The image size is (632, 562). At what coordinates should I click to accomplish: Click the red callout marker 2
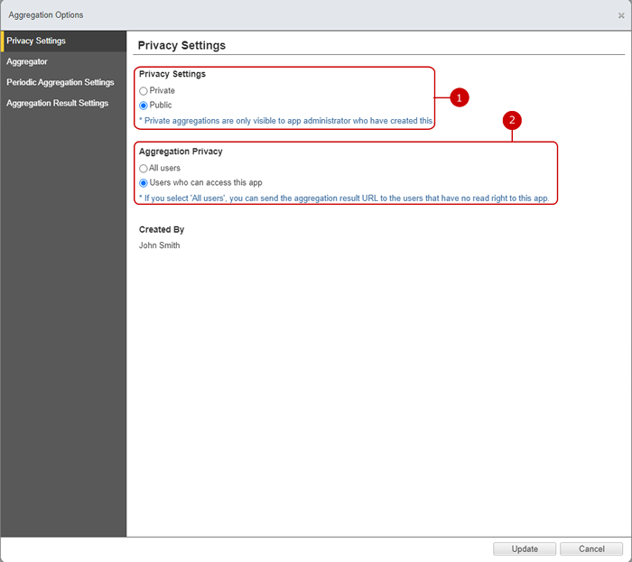coord(512,120)
